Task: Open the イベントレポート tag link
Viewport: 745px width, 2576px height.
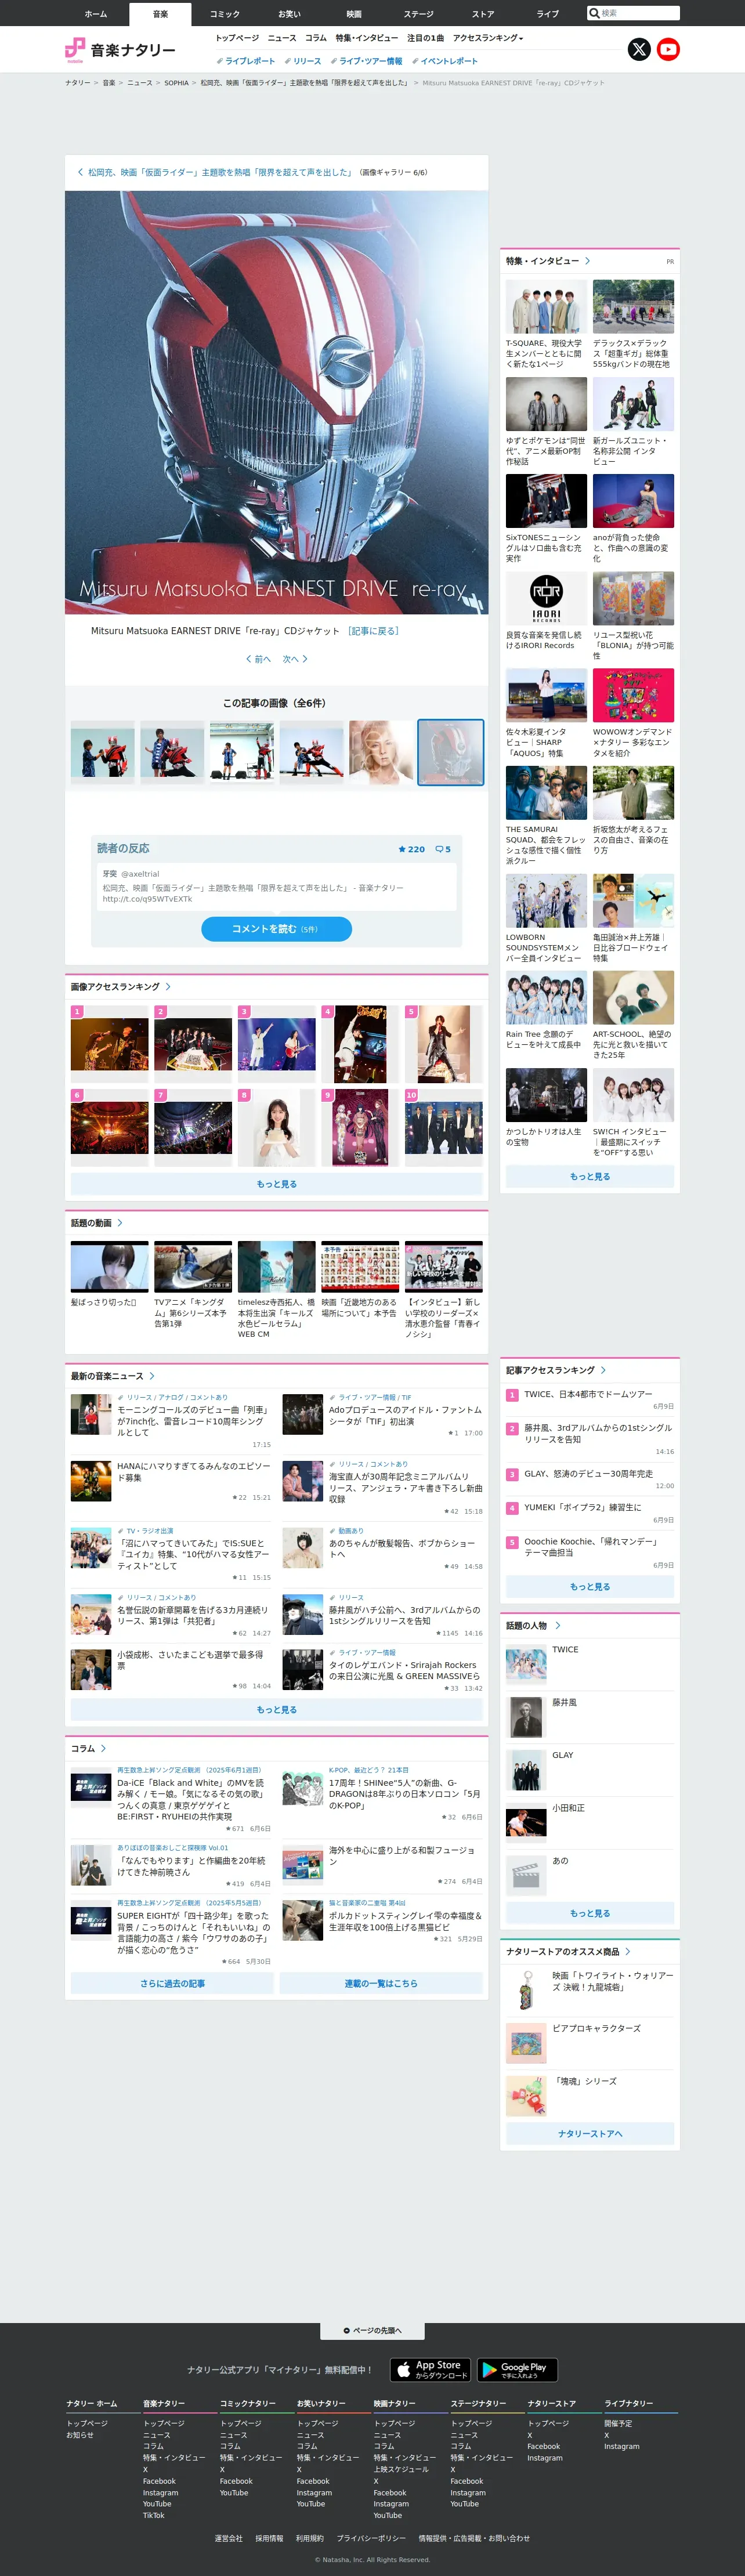Action: (x=445, y=61)
